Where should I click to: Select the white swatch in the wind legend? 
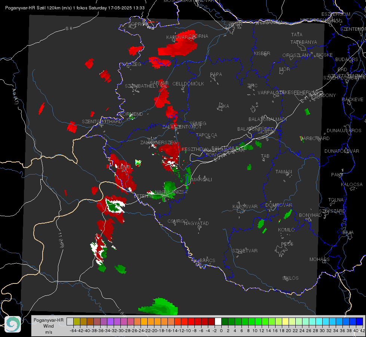(x=218, y=321)
